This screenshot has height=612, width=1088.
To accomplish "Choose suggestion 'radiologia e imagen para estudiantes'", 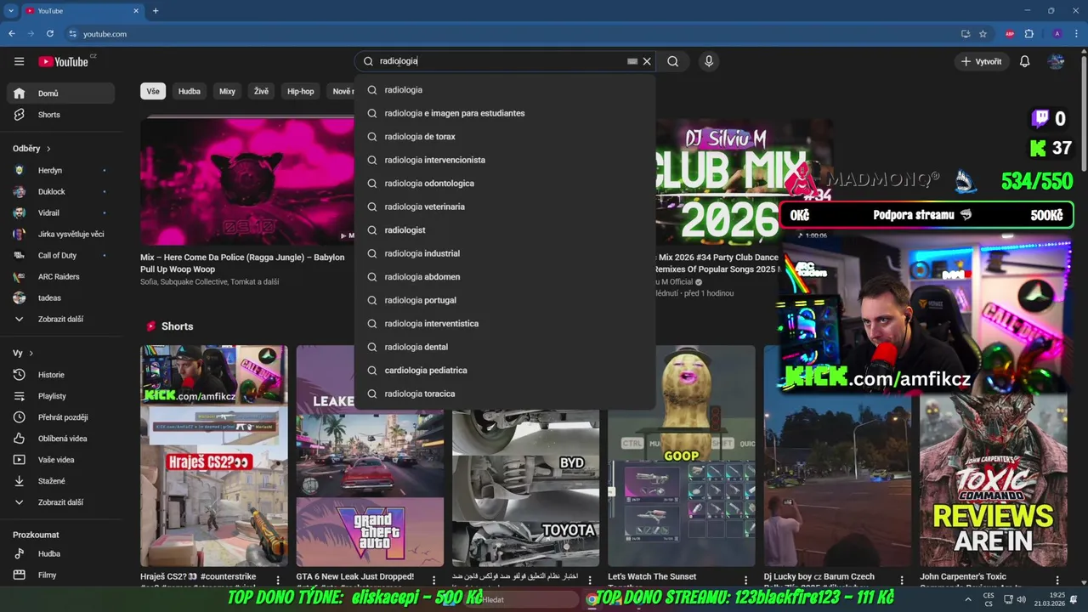I will click(505, 113).
